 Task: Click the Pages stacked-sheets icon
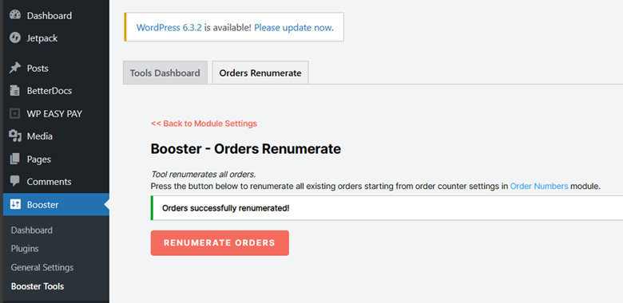(x=15, y=159)
